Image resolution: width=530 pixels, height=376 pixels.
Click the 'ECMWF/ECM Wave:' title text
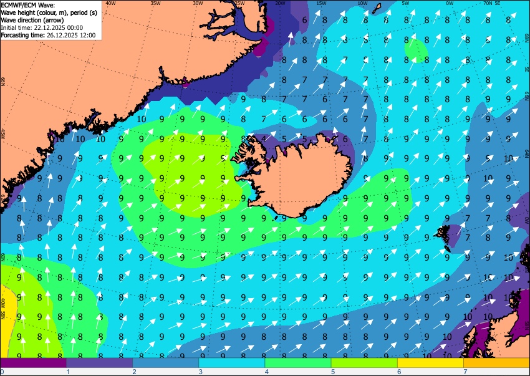(x=28, y=5)
